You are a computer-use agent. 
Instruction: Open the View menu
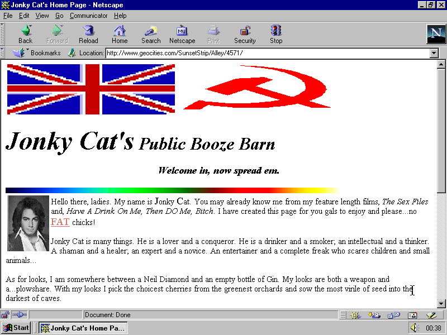pyautogui.click(x=42, y=16)
